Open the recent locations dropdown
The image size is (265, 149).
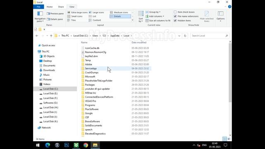coord(47,36)
